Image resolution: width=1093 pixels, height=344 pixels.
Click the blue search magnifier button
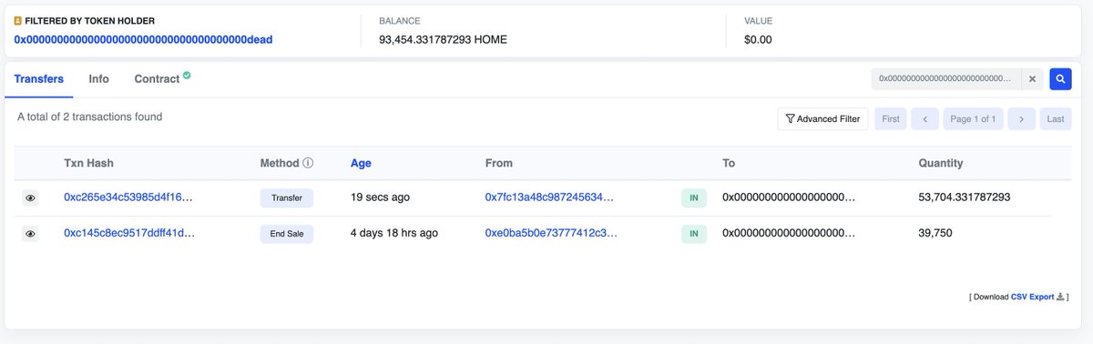(x=1060, y=79)
